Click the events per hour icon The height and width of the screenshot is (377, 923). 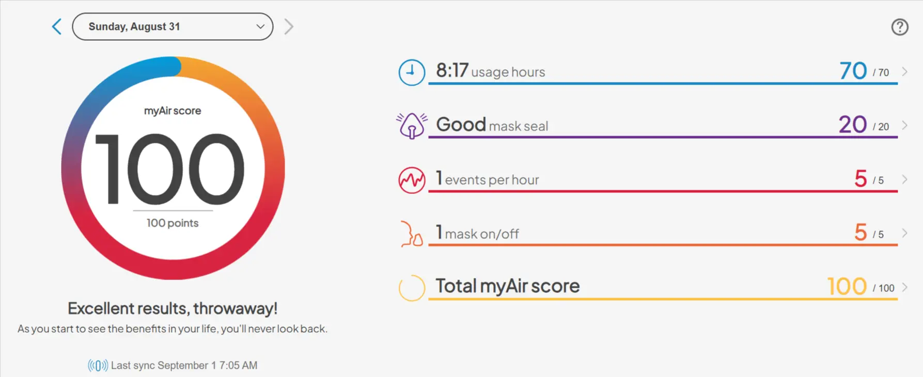(412, 180)
